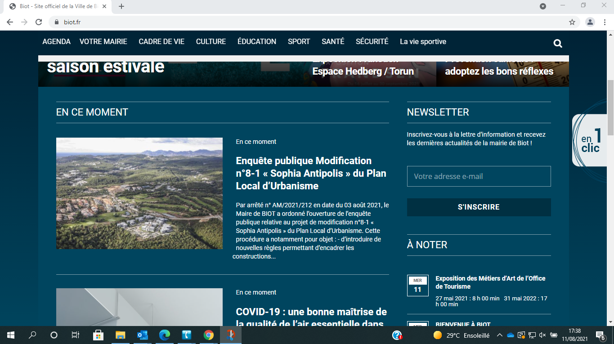The image size is (614, 344).
Task: Open the CULTURE menu
Action: point(211,41)
